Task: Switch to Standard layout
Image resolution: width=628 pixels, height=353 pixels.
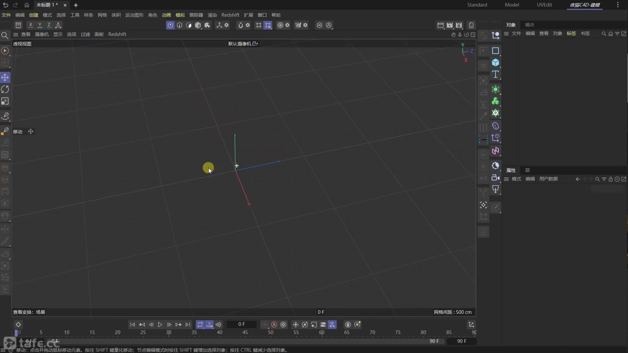Action: click(477, 5)
